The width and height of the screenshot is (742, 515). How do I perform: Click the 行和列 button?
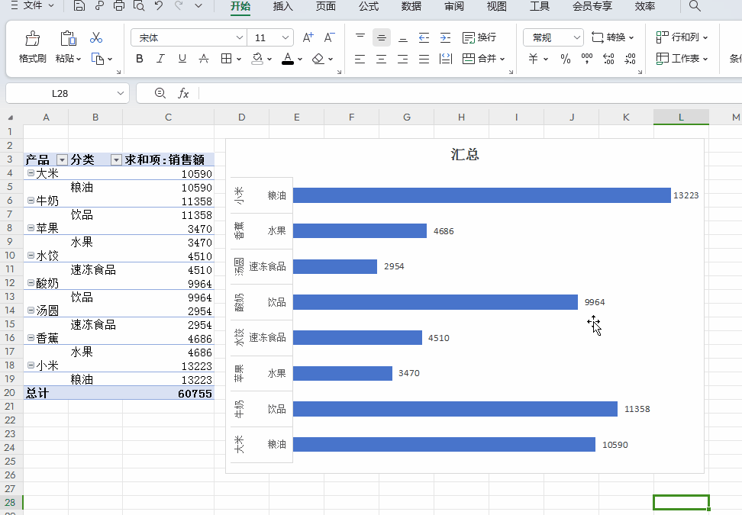682,37
